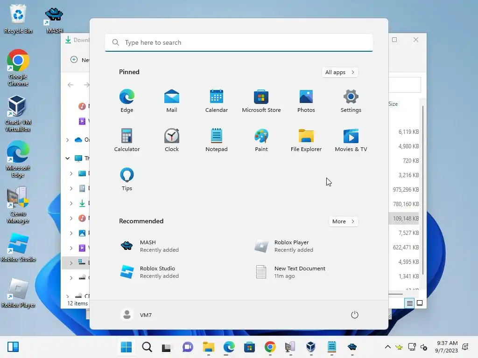This screenshot has width=478, height=358.
Task: Open Microsoft Edge on the taskbar
Action: [229, 347]
